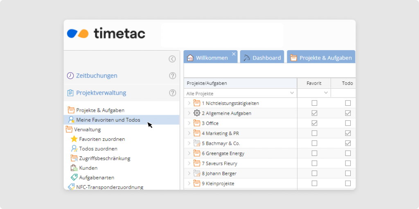
Task: Open help icon next to Projektverwaltung
Action: tap(172, 93)
